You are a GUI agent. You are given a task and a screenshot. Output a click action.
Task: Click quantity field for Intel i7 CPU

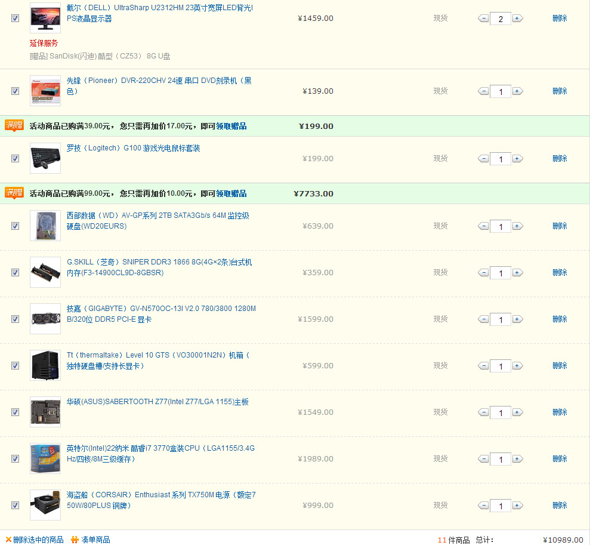pyautogui.click(x=501, y=459)
